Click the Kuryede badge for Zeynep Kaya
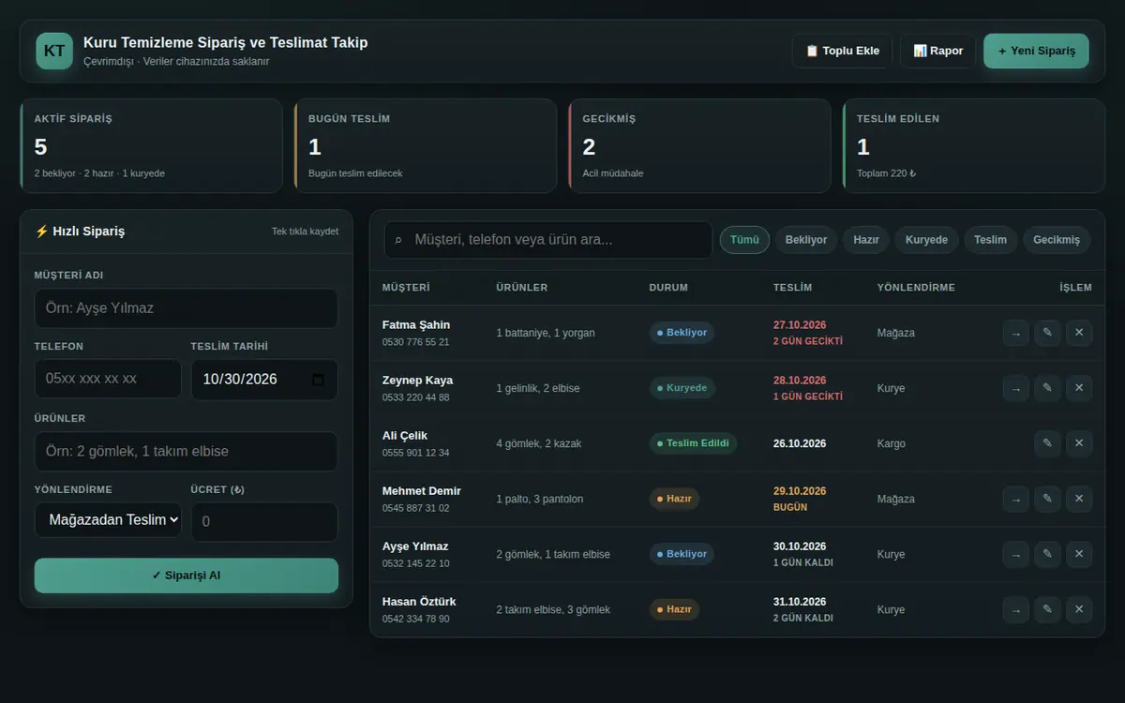 coord(682,388)
